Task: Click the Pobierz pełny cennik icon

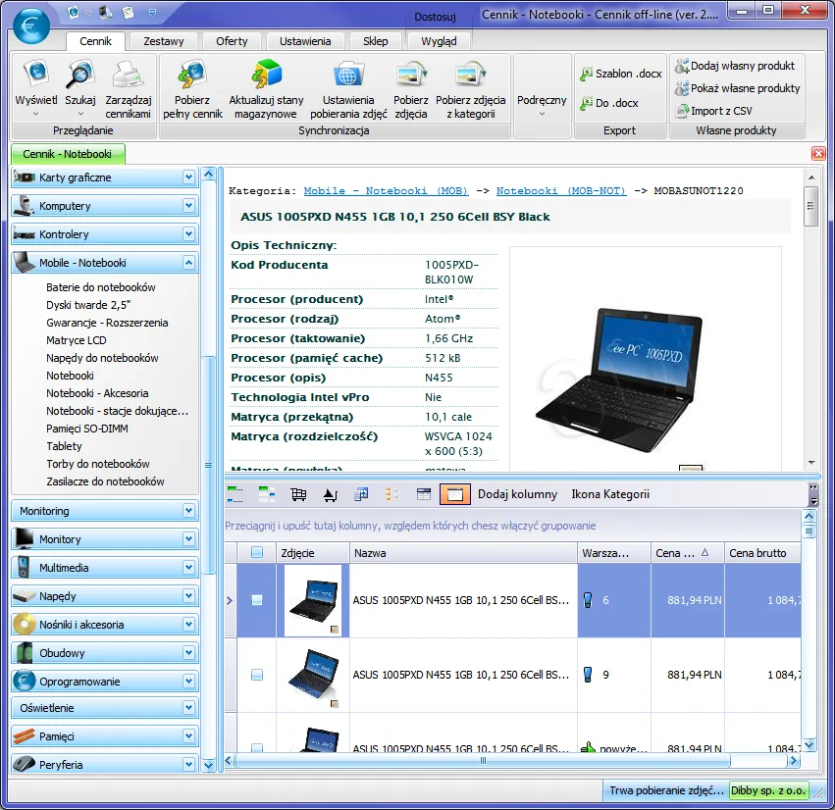Action: click(x=192, y=75)
